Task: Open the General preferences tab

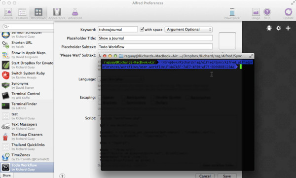Action: [8, 14]
